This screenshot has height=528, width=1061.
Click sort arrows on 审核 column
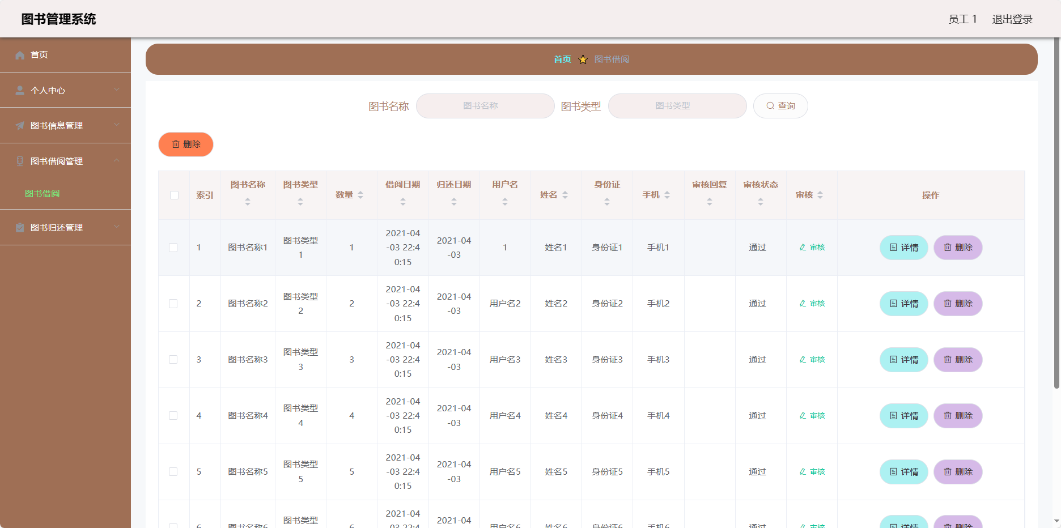point(820,195)
